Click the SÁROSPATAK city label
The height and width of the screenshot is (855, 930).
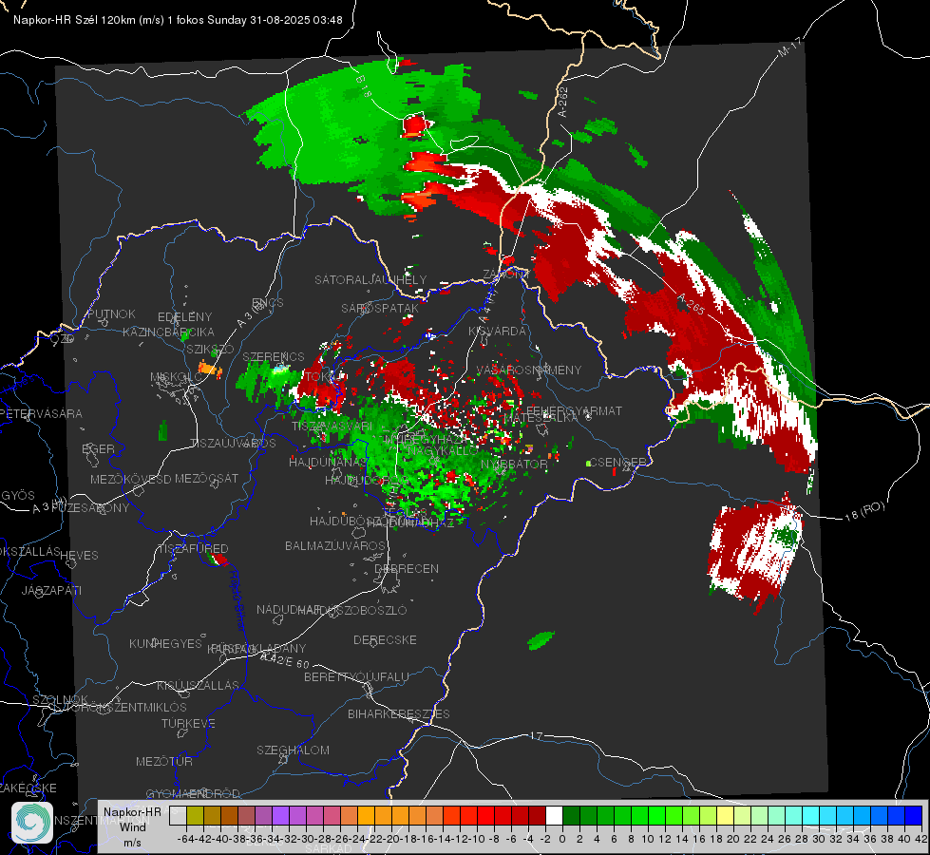pos(380,308)
